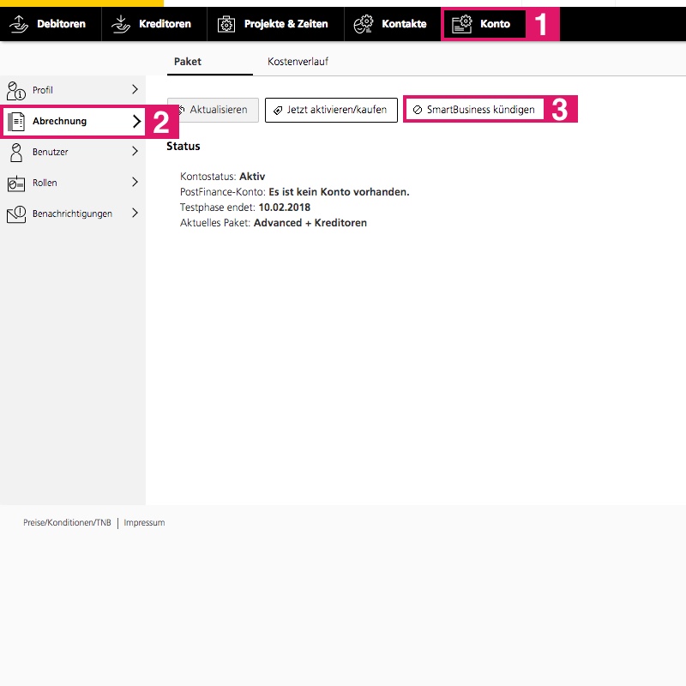Switch to the Kostenverlauf tab
Viewport: 686px width, 686px height.
(298, 62)
